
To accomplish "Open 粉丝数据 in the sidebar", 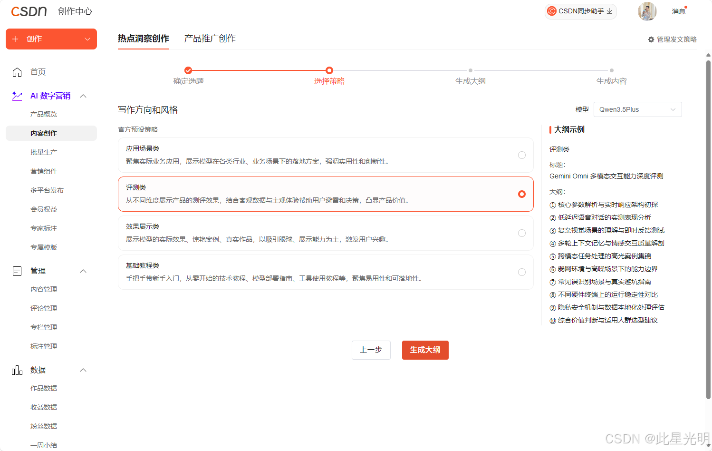I will coord(44,426).
